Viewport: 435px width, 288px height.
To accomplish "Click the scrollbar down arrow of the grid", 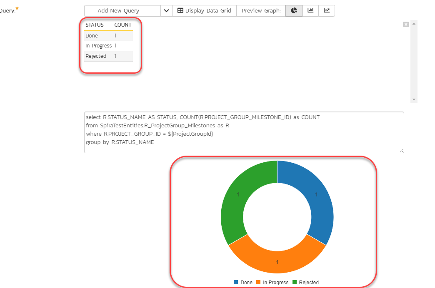I will click(x=414, y=99).
